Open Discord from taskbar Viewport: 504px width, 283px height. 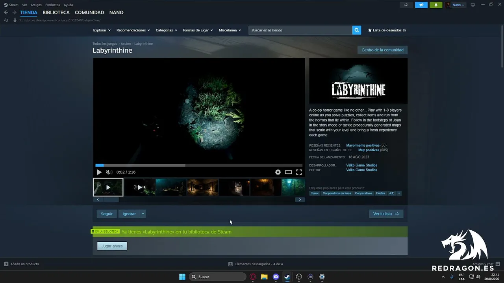click(x=276, y=277)
